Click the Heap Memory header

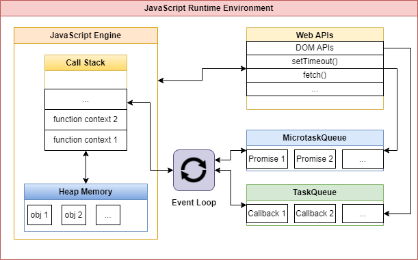pos(86,192)
